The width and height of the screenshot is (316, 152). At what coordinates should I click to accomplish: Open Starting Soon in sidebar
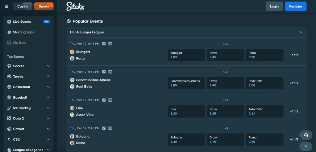[x=28, y=32]
